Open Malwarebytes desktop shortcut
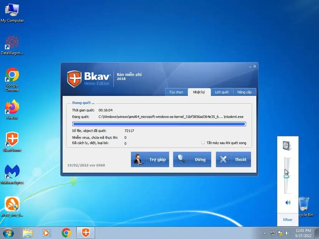319x239 pixels. (x=12, y=174)
